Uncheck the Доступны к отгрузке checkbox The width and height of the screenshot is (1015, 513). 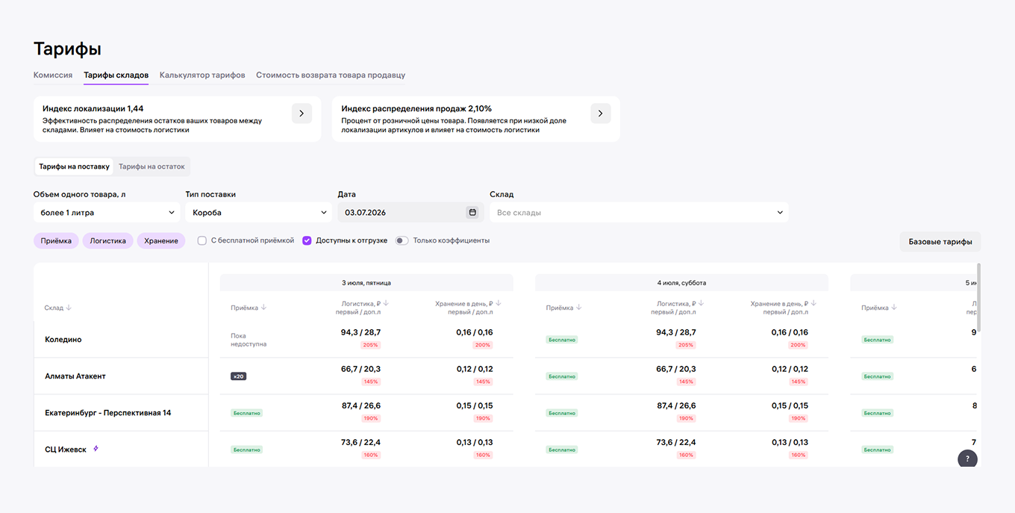(307, 240)
